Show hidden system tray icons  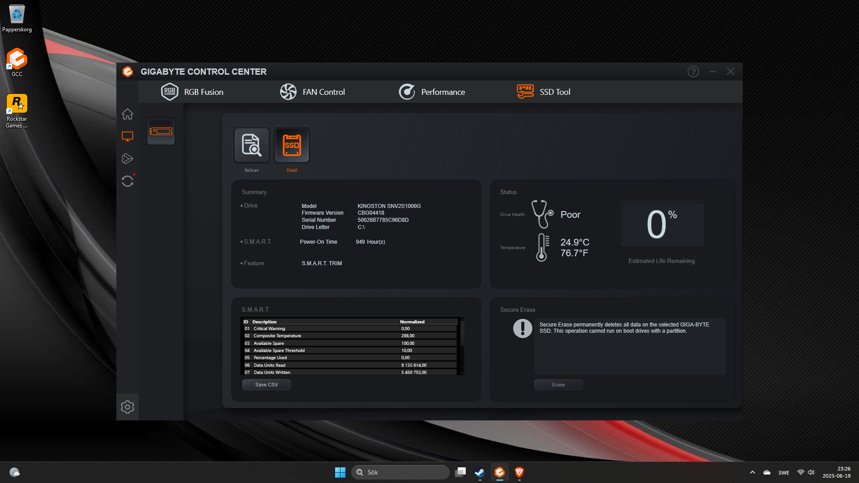coord(753,472)
